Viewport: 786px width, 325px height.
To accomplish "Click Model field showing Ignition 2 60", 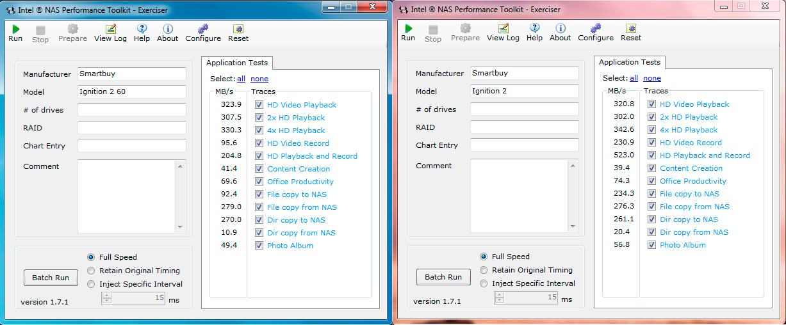I will point(132,92).
